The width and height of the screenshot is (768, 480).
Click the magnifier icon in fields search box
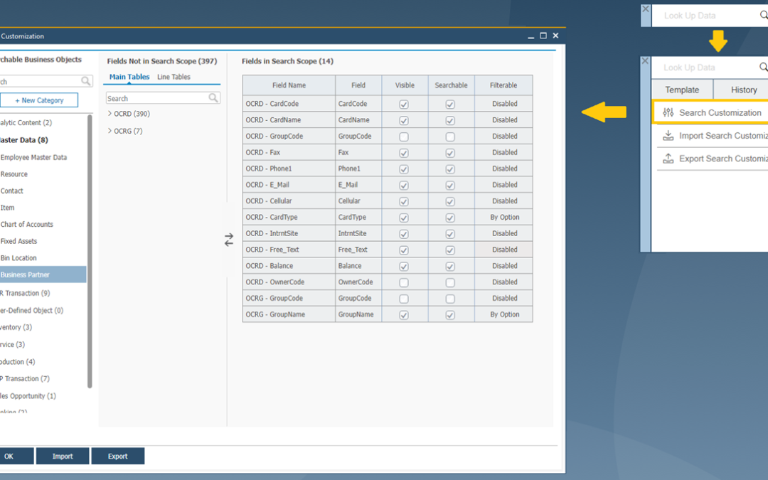(x=213, y=98)
